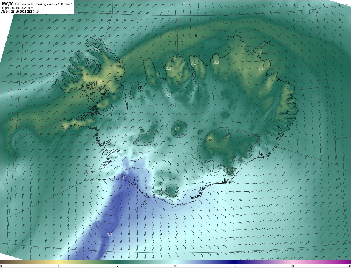Click the initial time line "IT: þri. 28. 10. 2025 09Z"
This screenshot has width=351, height=268.
pos(17,8)
